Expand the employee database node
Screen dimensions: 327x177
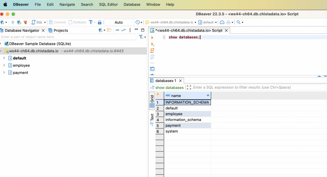point(4,65)
